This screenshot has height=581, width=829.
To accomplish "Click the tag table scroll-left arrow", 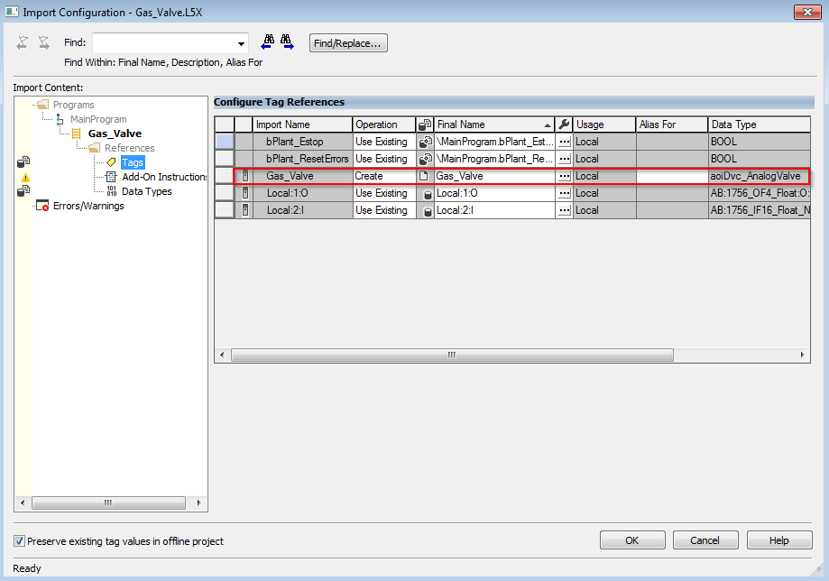I will [222, 355].
